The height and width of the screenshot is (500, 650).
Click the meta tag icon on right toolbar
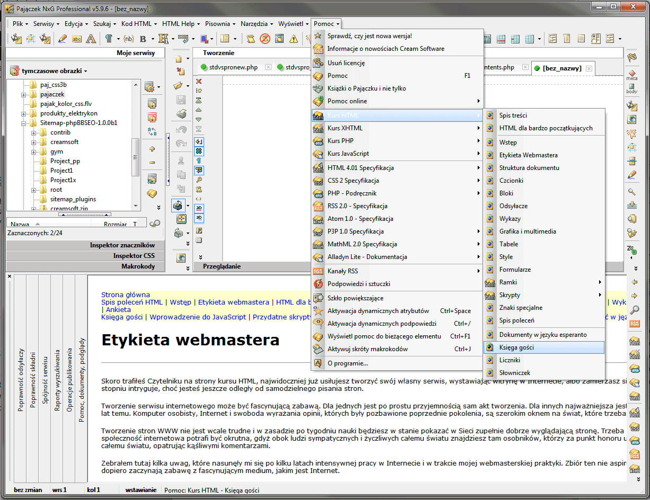click(632, 76)
